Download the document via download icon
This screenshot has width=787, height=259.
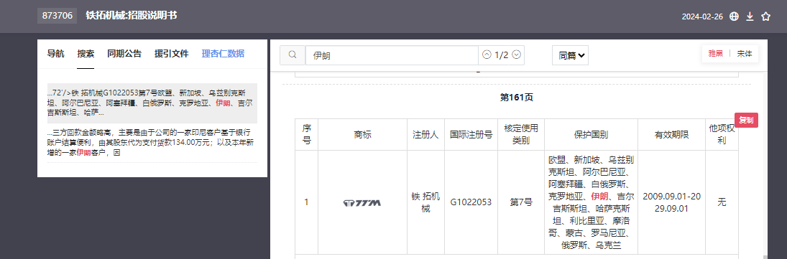(x=750, y=17)
